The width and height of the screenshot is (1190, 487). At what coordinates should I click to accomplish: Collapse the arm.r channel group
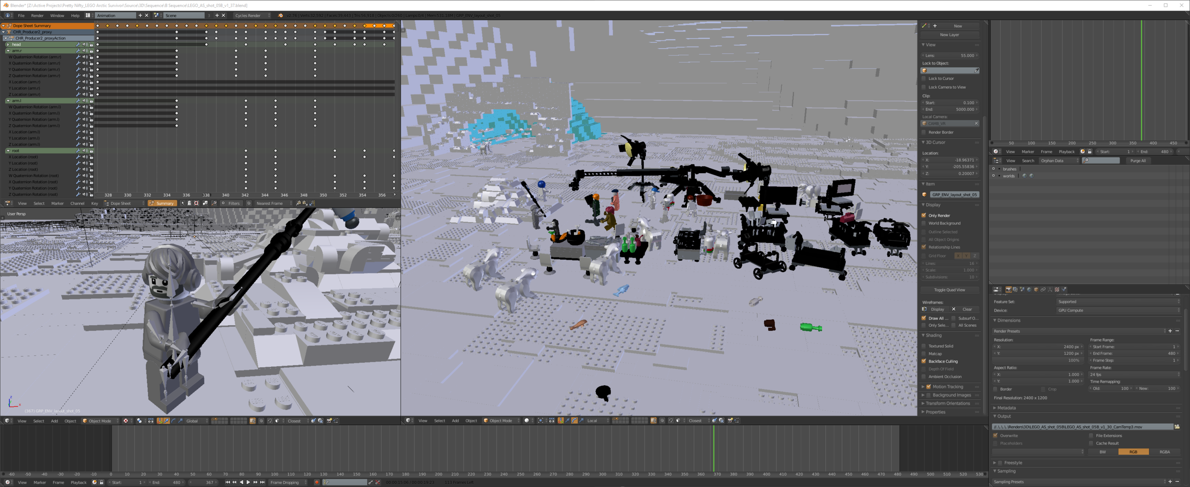click(x=9, y=50)
